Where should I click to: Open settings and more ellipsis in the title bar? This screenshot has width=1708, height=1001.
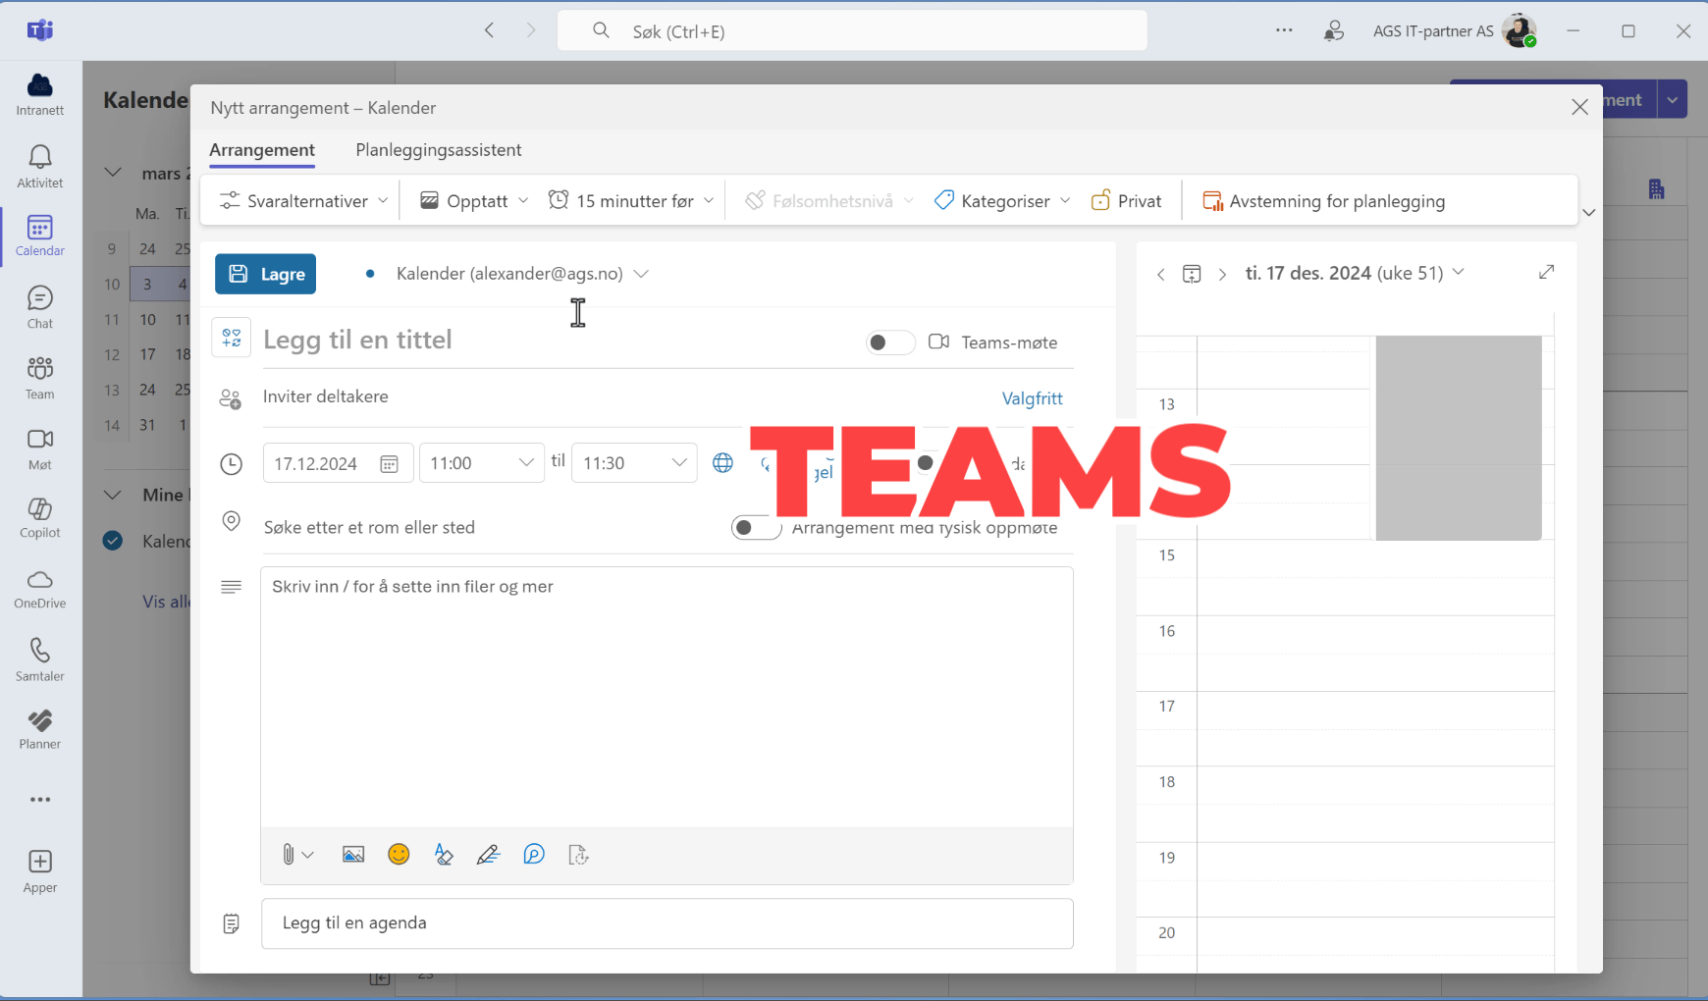tap(1284, 30)
